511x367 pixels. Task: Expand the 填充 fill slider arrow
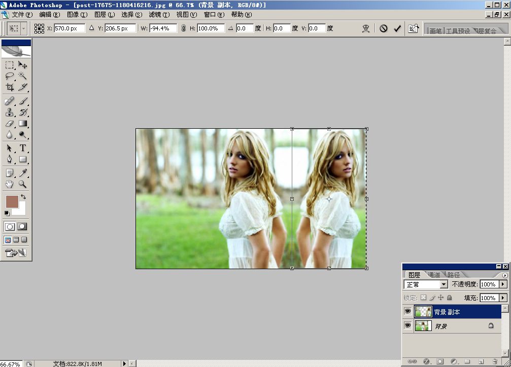(x=503, y=298)
